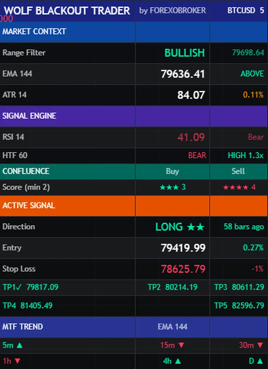Viewport: 268px width, 369px height.
Task: Click the Score (min 2) label
Action: click(26, 187)
